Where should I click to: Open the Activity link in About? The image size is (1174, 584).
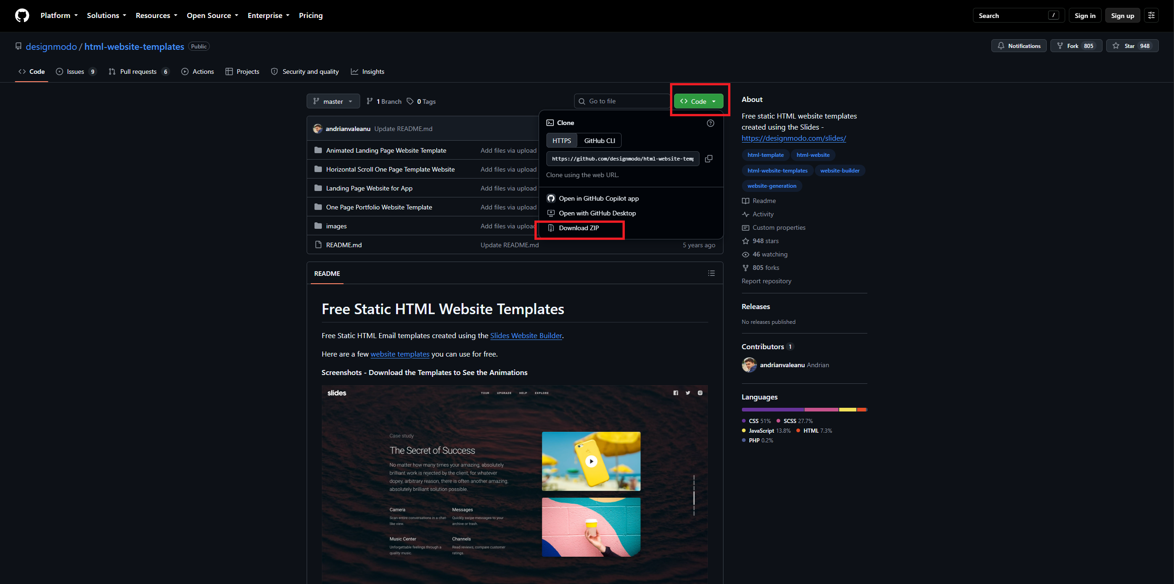click(758, 214)
